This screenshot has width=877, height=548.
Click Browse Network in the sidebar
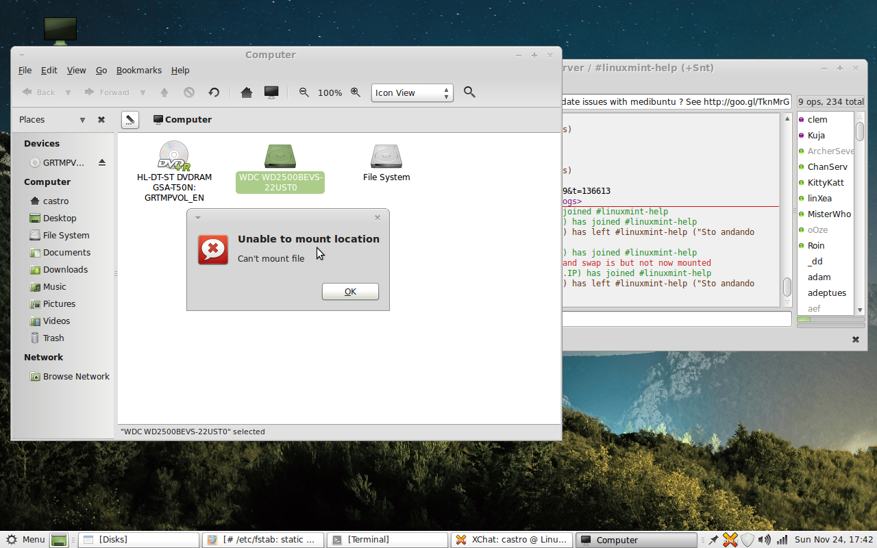tap(69, 377)
